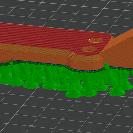This screenshot has height=133, width=133.
Task: Click the lower screw hole on the red surface
Action: tap(89, 49)
